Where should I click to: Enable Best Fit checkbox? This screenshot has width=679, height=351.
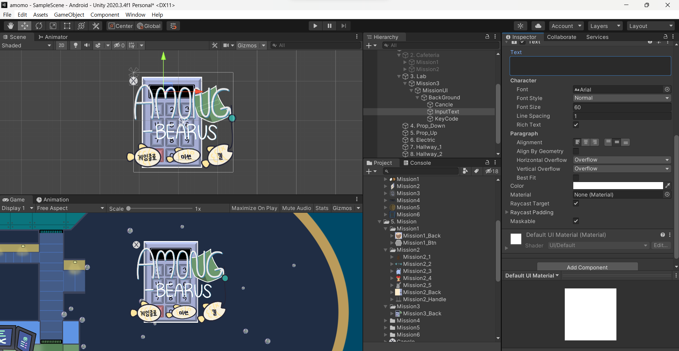576,177
